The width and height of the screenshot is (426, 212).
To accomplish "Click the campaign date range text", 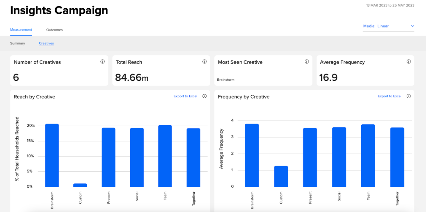I will 390,5.
